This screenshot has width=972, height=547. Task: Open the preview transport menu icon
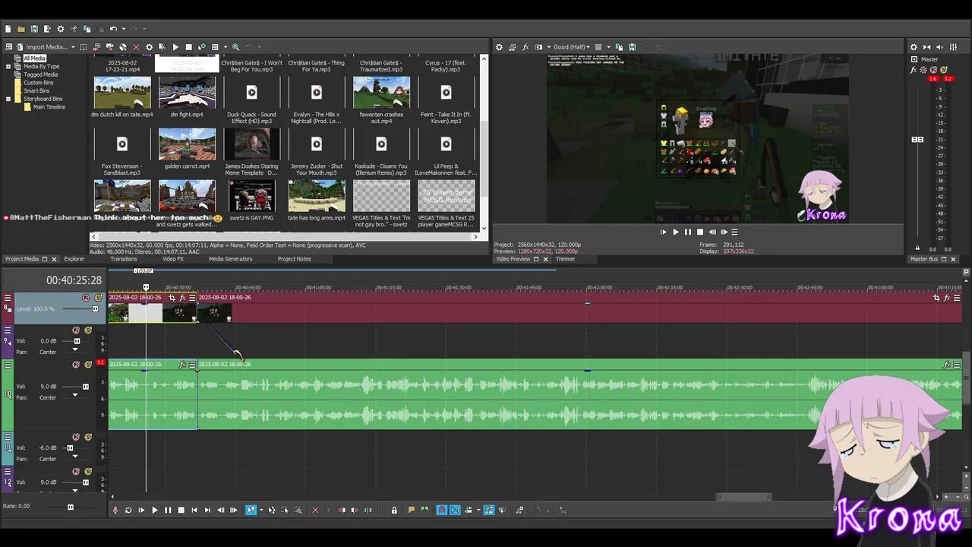point(734,232)
